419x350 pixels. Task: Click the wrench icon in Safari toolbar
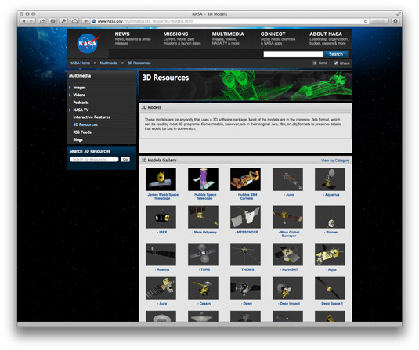[63, 21]
